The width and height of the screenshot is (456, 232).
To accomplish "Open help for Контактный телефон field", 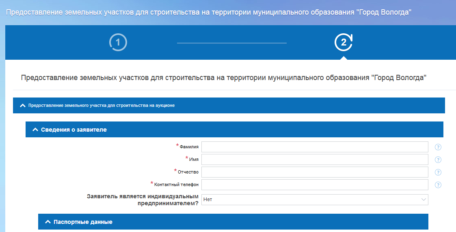I will coord(438,185).
